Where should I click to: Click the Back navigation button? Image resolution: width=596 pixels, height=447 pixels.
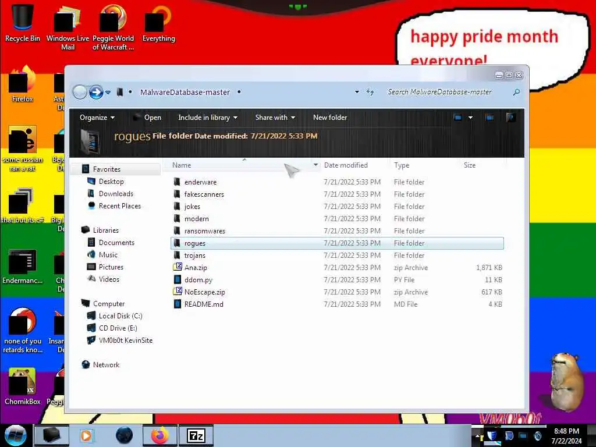pos(80,92)
